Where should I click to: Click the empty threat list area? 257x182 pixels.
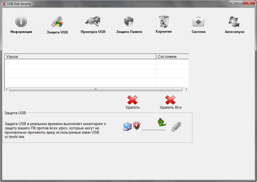pos(96,73)
